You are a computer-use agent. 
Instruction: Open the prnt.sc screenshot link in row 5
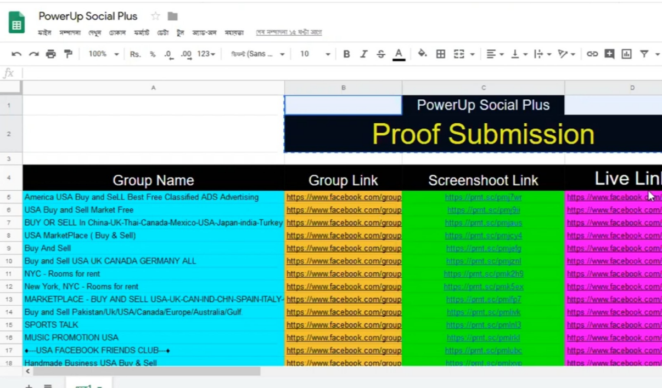point(483,197)
